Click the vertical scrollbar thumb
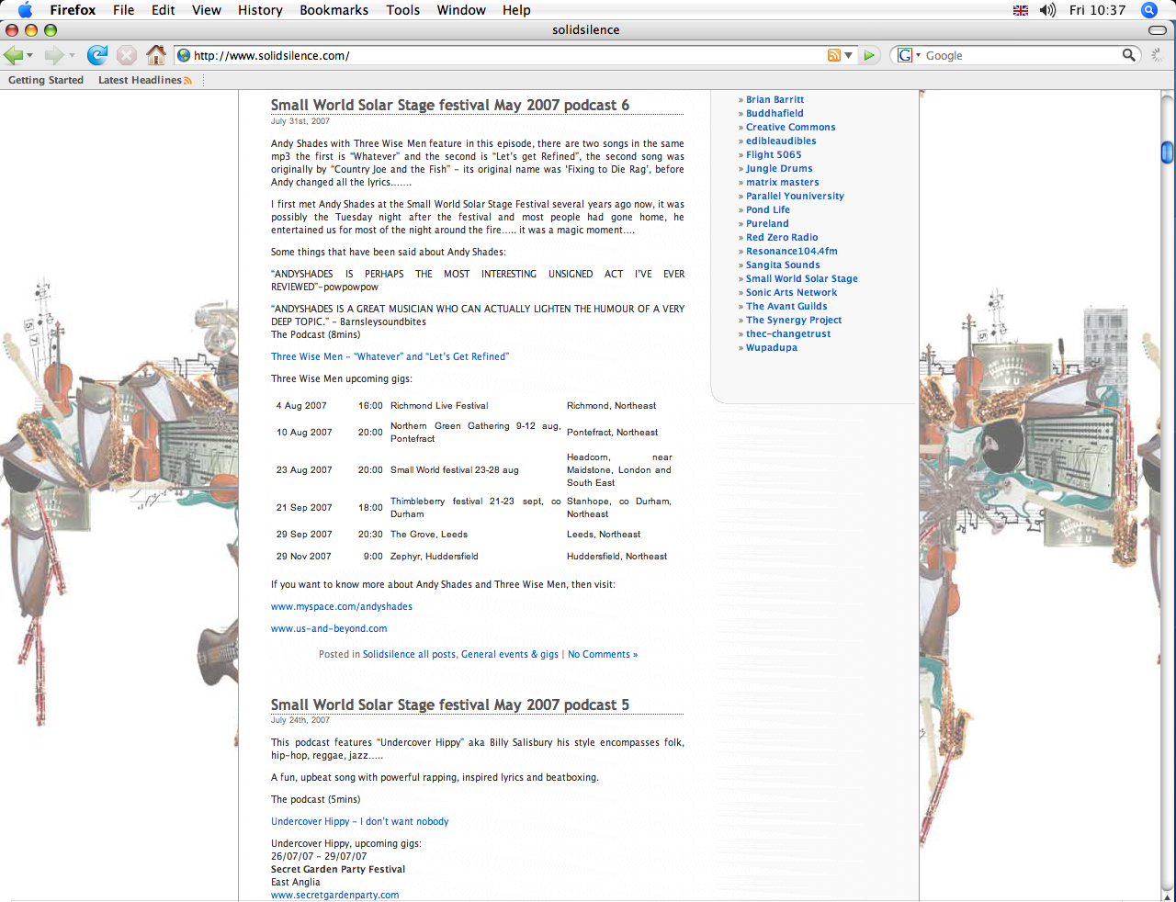Screen dimensions: 1176x902 click(1167, 152)
